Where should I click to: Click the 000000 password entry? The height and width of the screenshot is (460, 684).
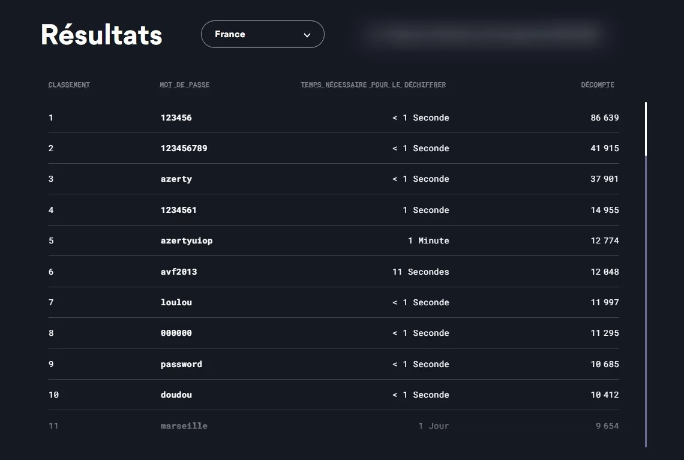pyautogui.click(x=176, y=333)
